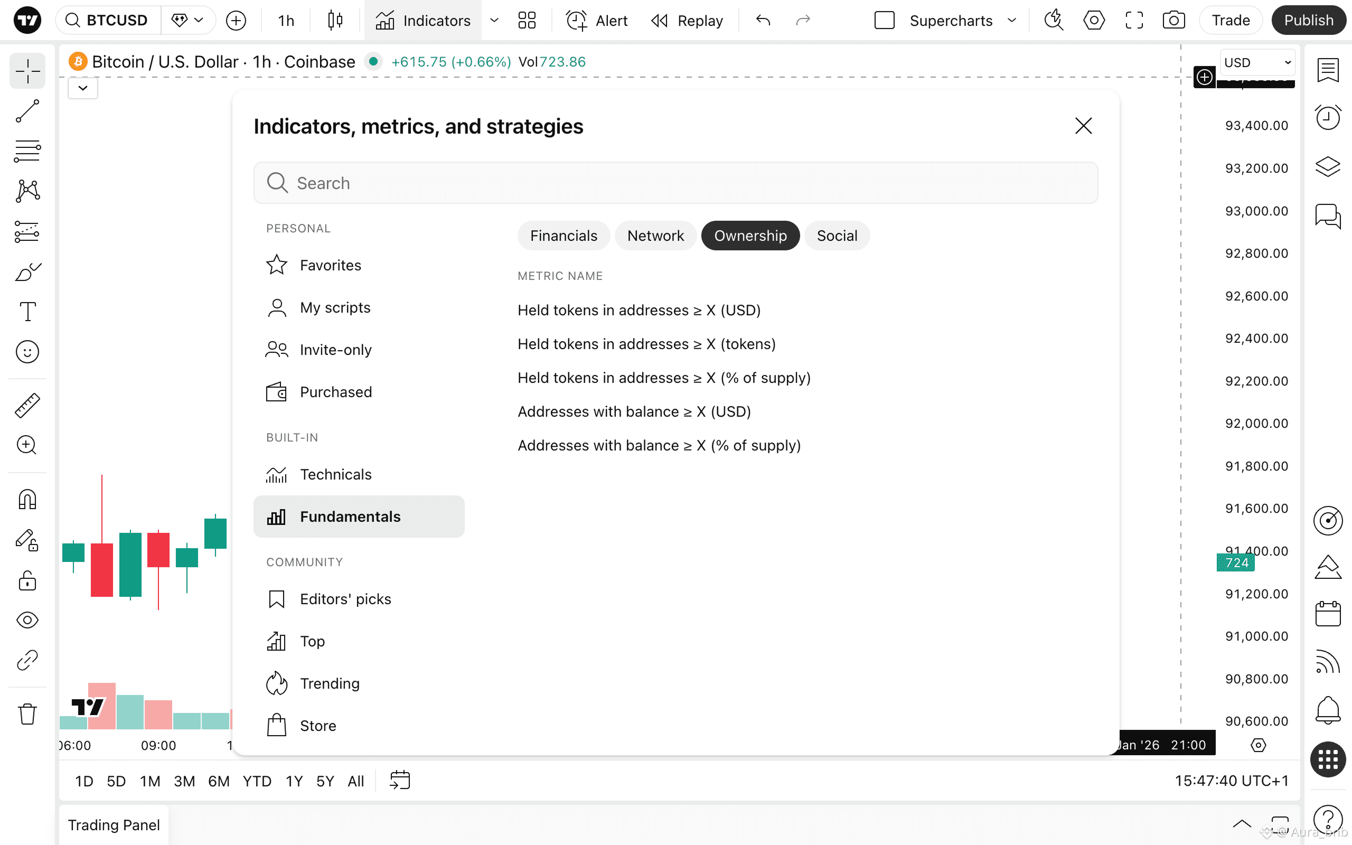Switch to the Network tab
The height and width of the screenshot is (845, 1352).
click(655, 236)
